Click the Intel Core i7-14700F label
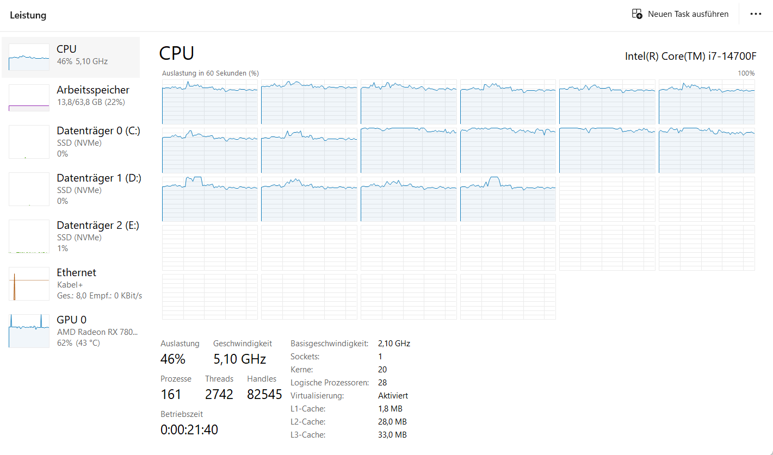The width and height of the screenshot is (773, 455). pyautogui.click(x=691, y=56)
